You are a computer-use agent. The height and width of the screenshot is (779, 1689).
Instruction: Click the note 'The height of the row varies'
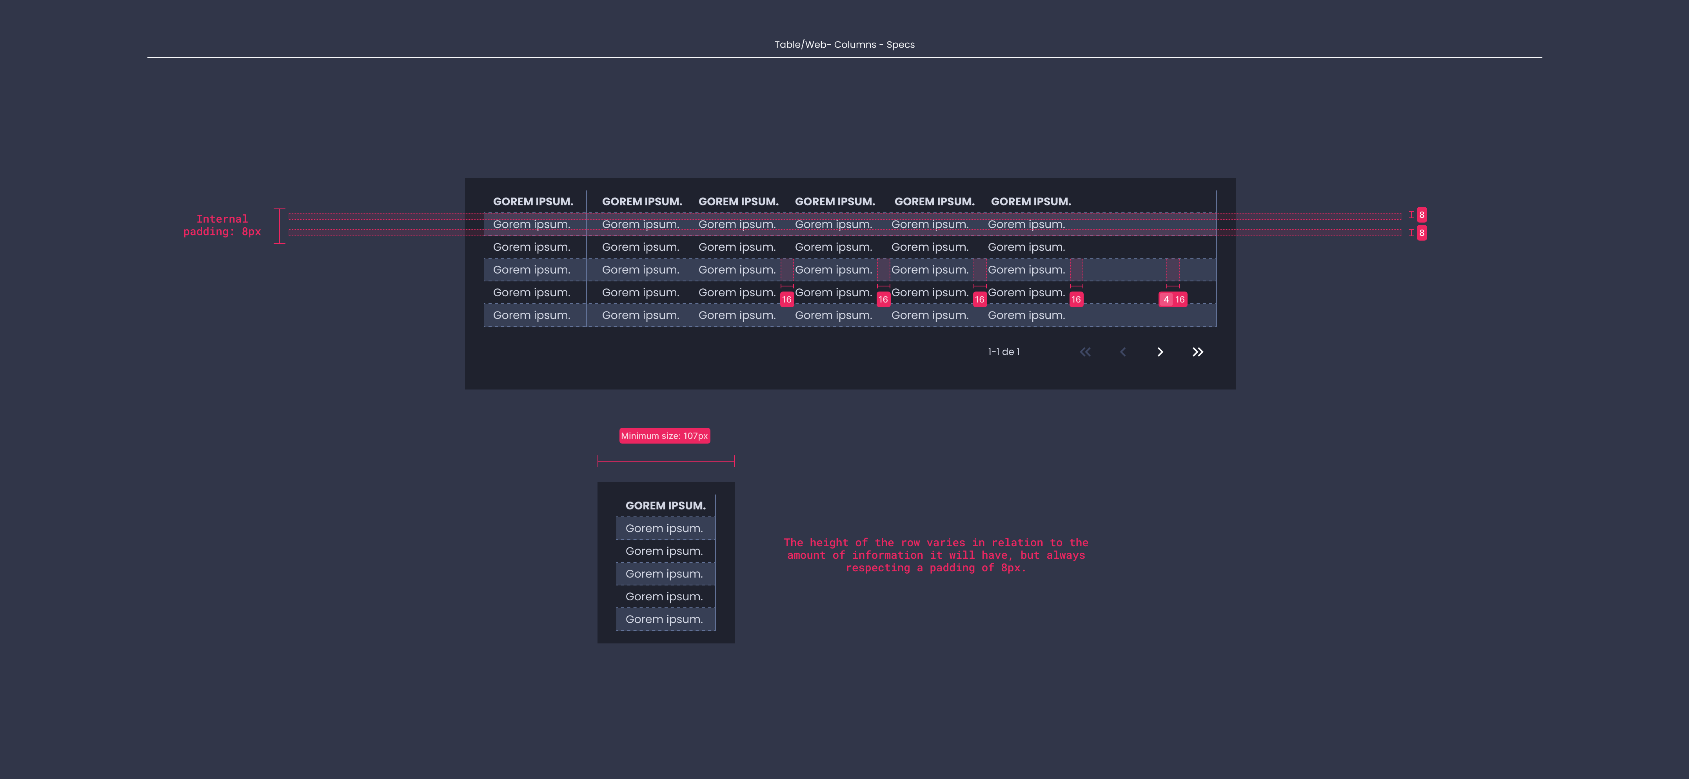[935, 555]
